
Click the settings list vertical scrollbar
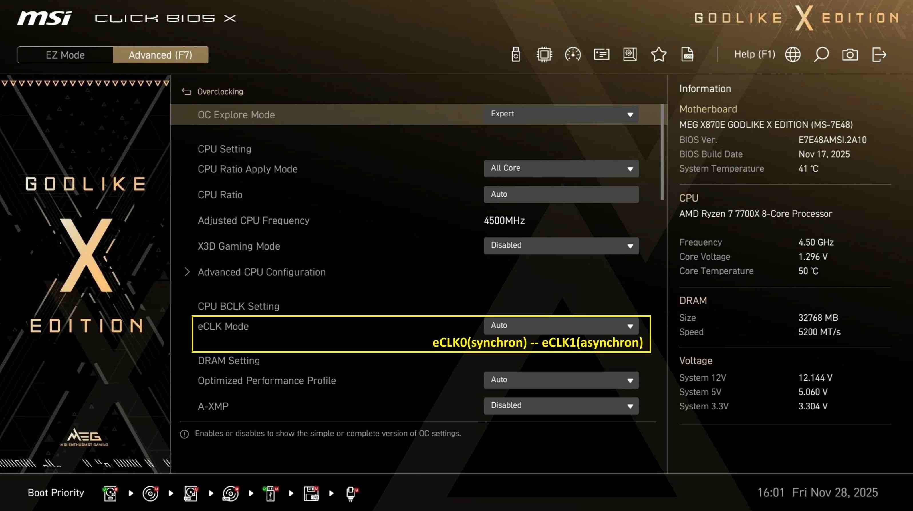pos(662,152)
